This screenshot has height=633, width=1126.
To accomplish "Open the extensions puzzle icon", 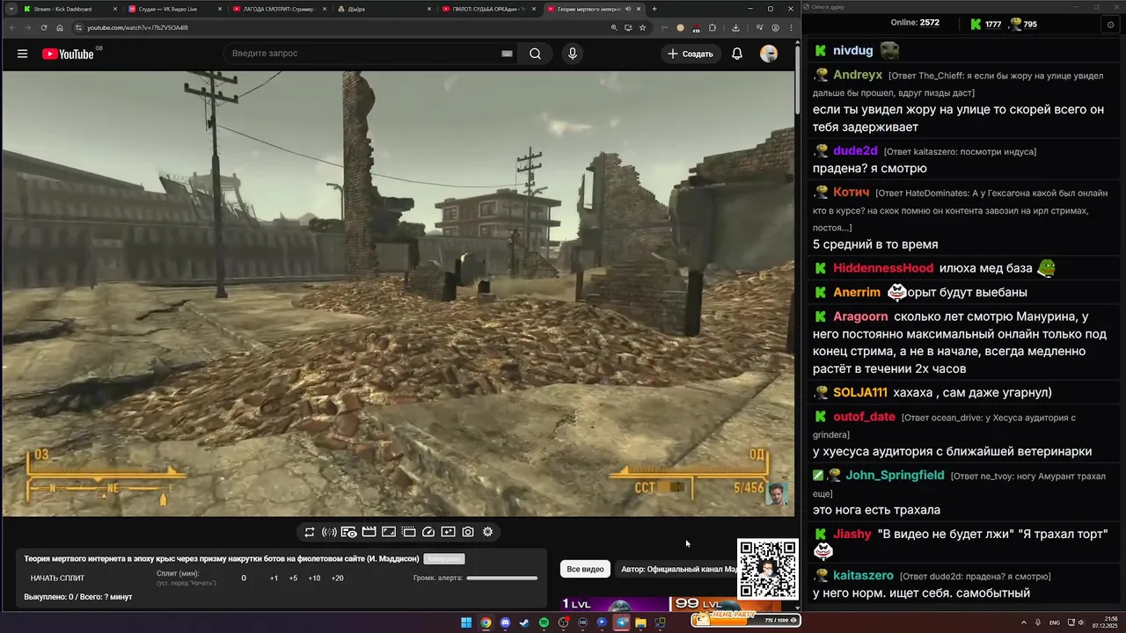I will pyautogui.click(x=712, y=27).
